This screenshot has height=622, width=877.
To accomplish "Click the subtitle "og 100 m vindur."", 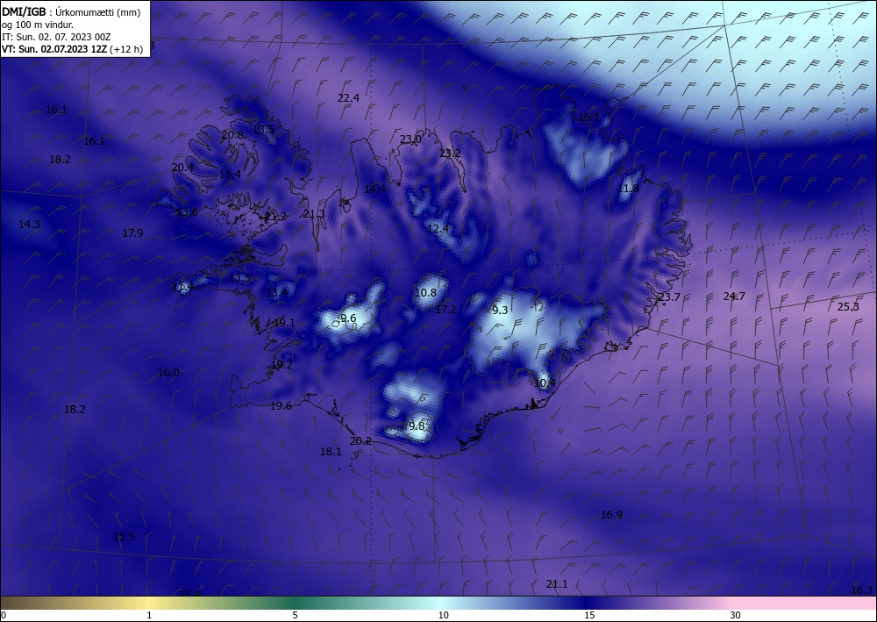I will [38, 25].
